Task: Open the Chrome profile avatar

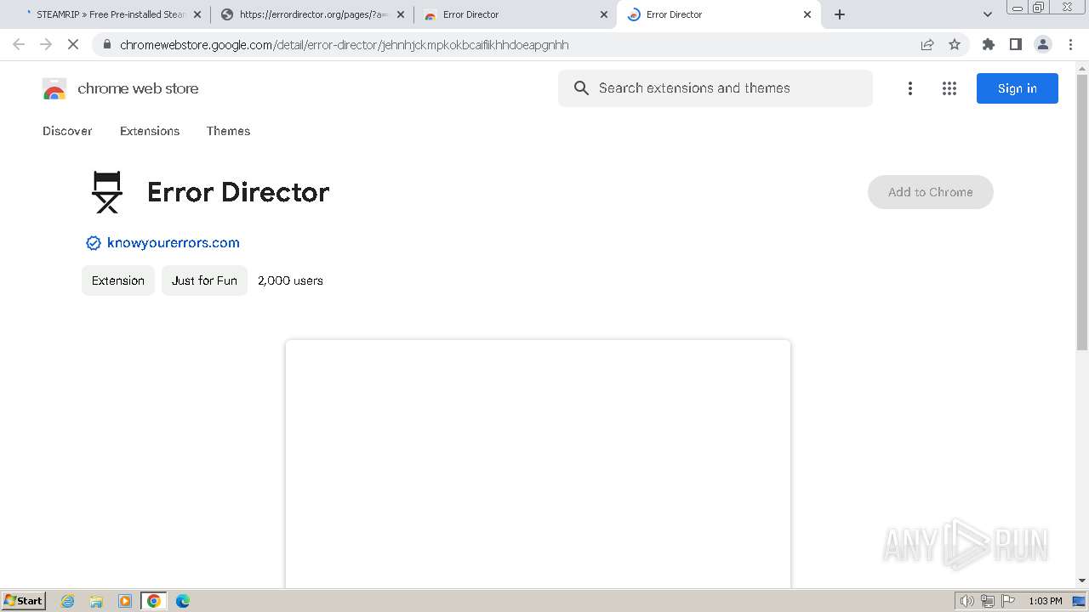Action: pyautogui.click(x=1043, y=45)
